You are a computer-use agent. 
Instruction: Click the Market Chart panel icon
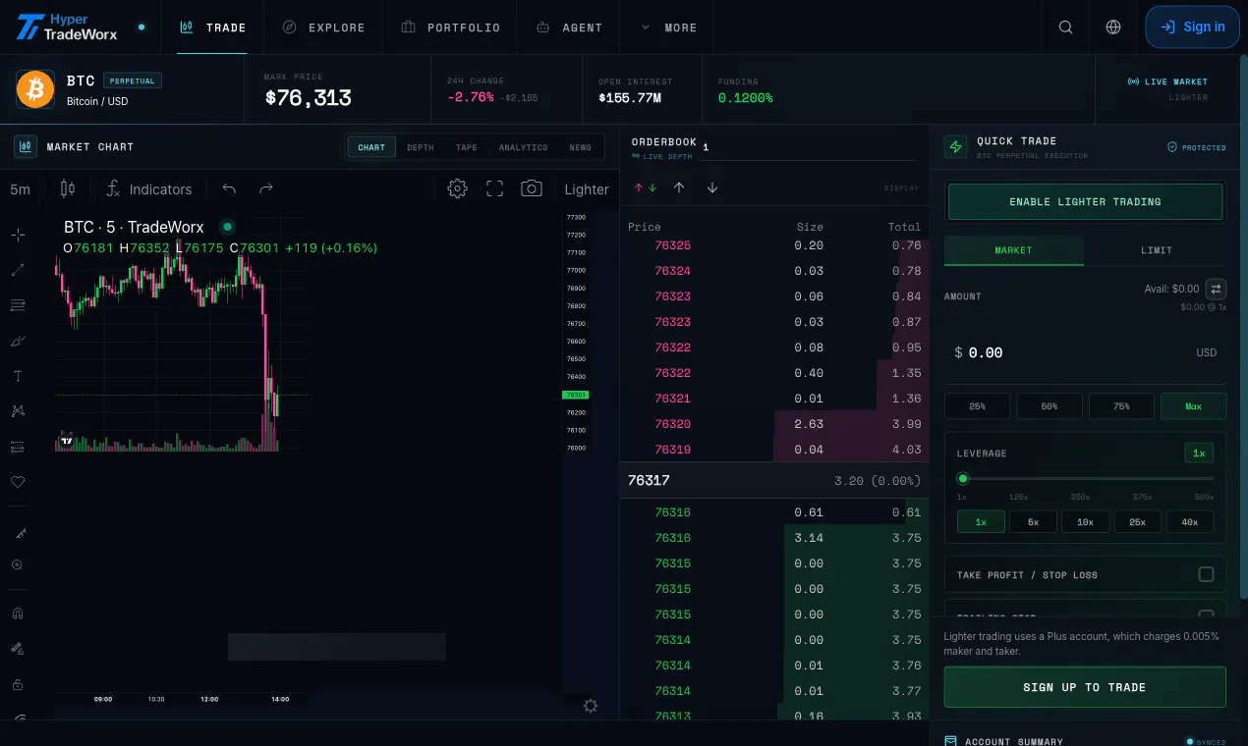click(26, 147)
